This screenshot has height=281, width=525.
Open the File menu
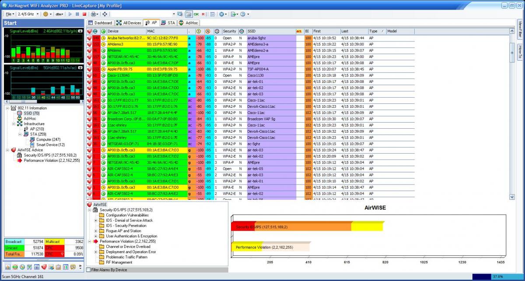tap(8, 14)
